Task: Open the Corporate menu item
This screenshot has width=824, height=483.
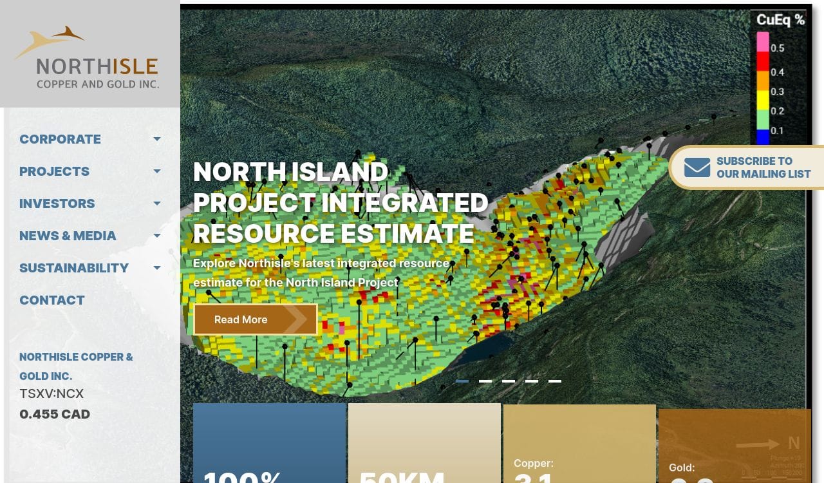Action: pyautogui.click(x=60, y=139)
